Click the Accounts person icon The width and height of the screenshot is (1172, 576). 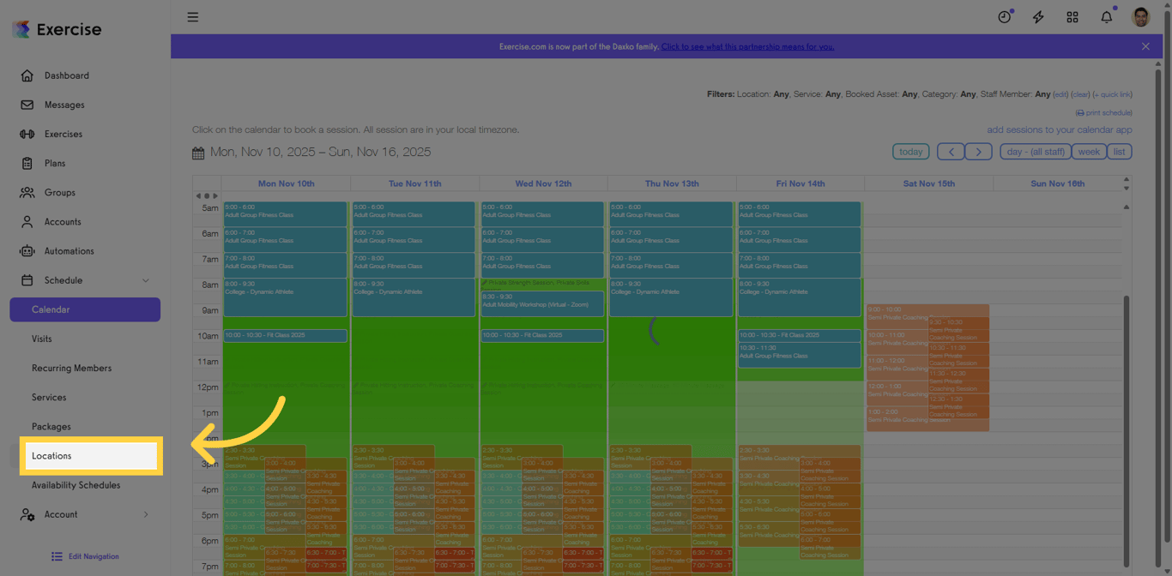click(x=27, y=221)
